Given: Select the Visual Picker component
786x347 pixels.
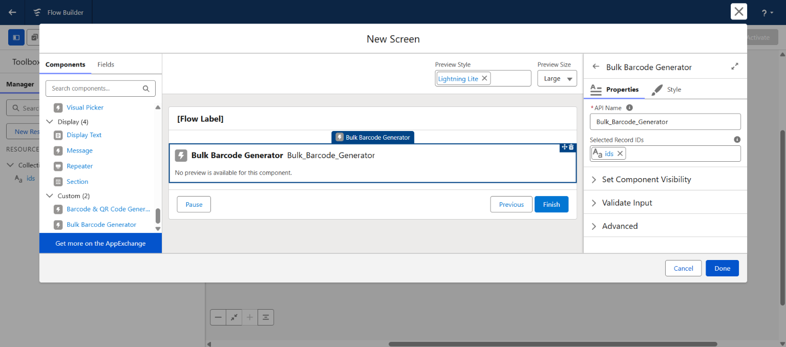Looking at the screenshot, I should tap(85, 107).
